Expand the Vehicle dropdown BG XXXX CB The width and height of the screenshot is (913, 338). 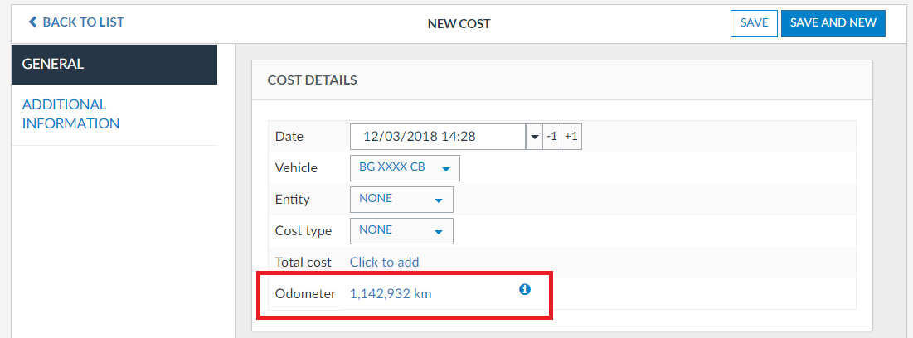[x=405, y=168]
